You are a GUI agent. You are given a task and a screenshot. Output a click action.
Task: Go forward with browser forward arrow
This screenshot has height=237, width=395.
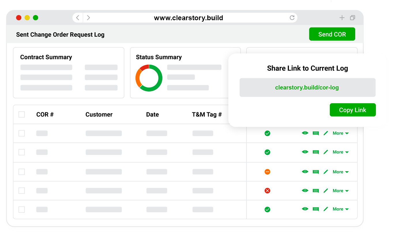(x=89, y=18)
